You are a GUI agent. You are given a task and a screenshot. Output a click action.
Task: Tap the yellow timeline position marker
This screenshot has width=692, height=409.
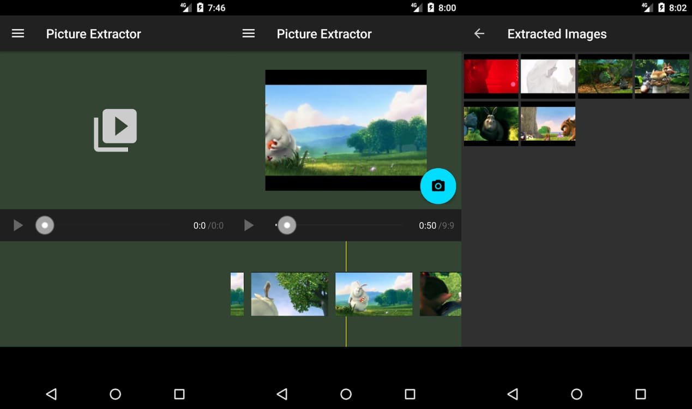[x=346, y=294]
